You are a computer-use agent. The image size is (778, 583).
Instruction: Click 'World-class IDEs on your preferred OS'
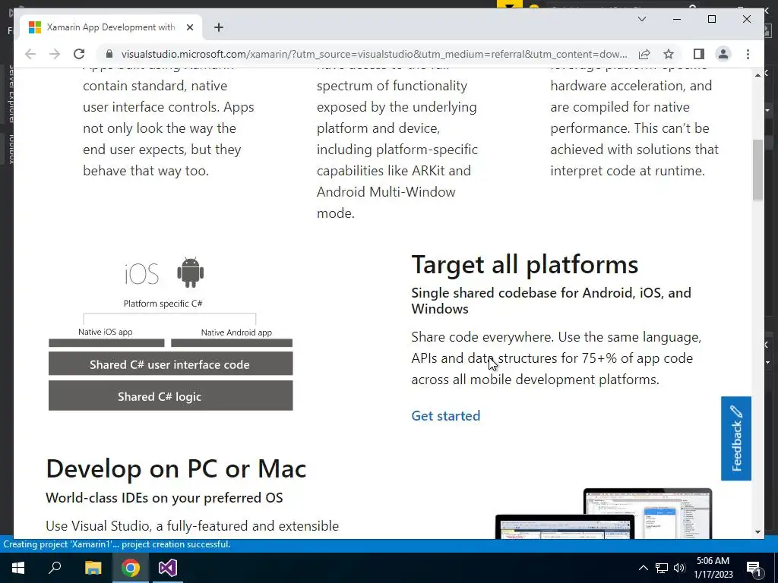(x=164, y=498)
